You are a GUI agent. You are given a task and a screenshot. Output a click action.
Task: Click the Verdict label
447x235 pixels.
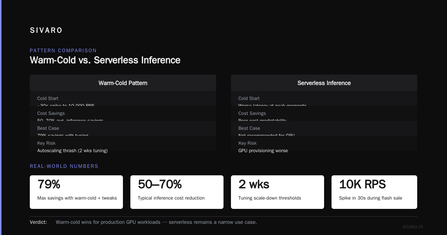pos(38,222)
